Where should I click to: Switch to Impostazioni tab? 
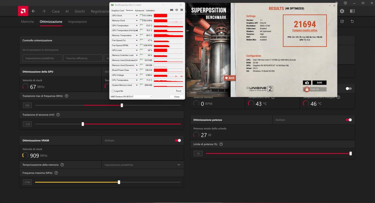tap(77, 22)
